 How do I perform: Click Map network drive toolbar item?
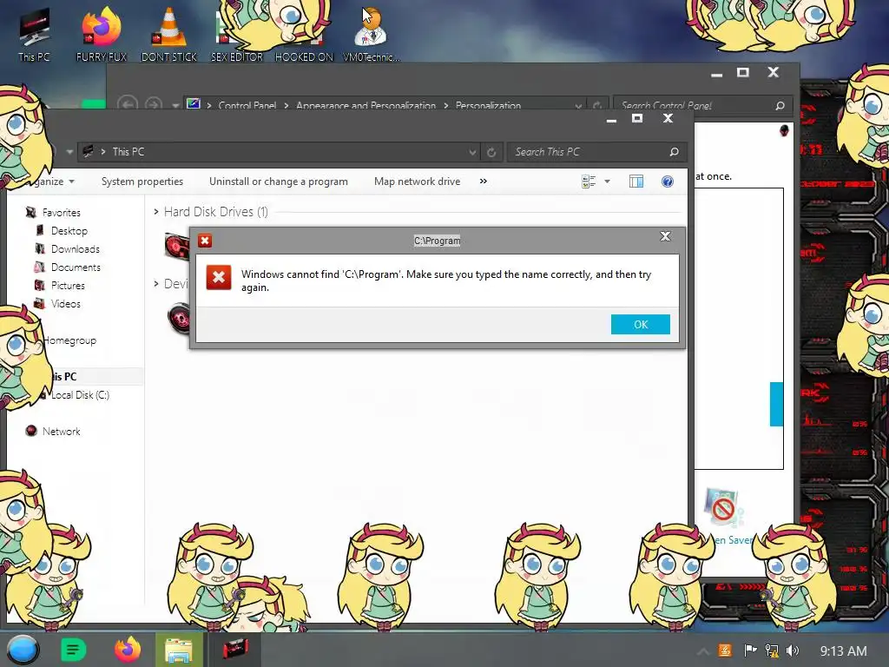(x=417, y=182)
